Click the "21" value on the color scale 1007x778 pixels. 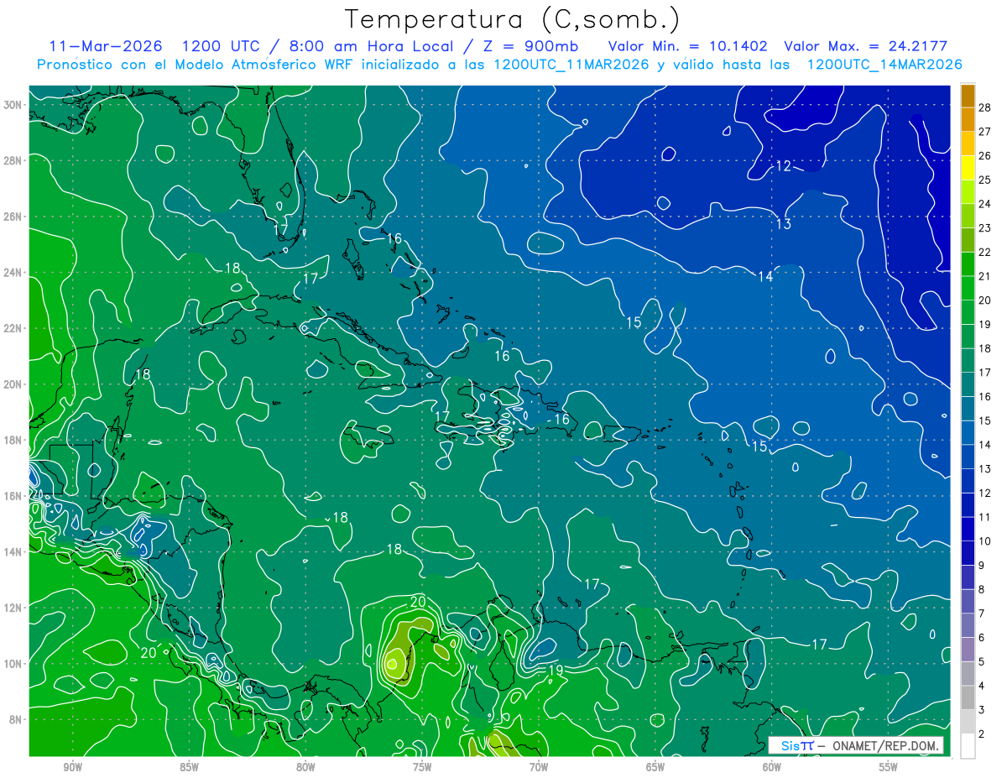pos(984,276)
